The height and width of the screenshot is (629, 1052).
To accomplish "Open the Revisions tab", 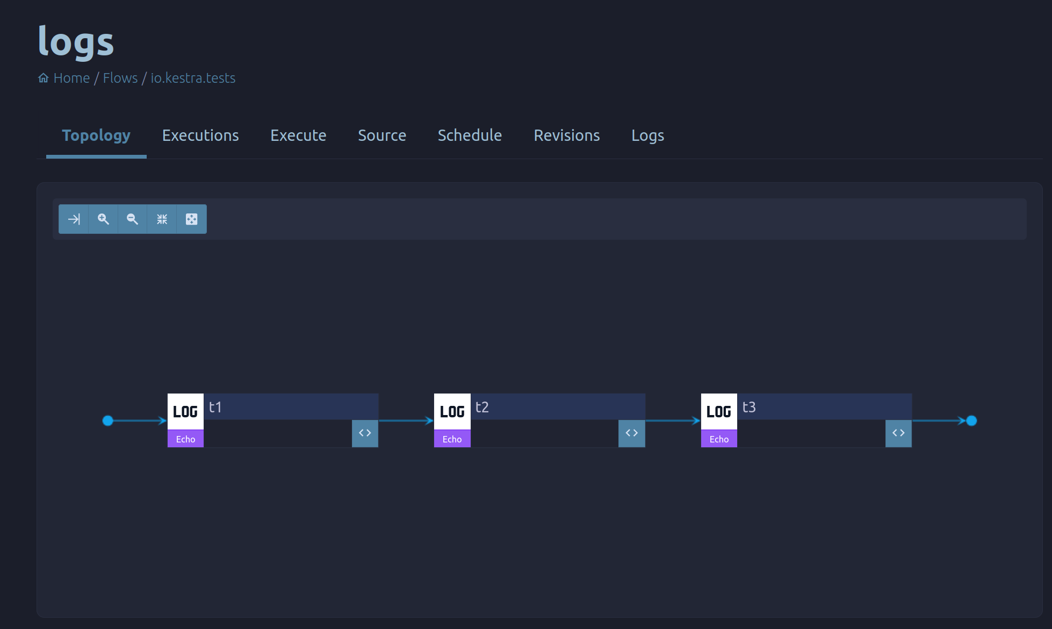I will tap(567, 135).
